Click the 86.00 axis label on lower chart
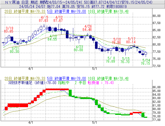165x126 pixels. (157, 87)
